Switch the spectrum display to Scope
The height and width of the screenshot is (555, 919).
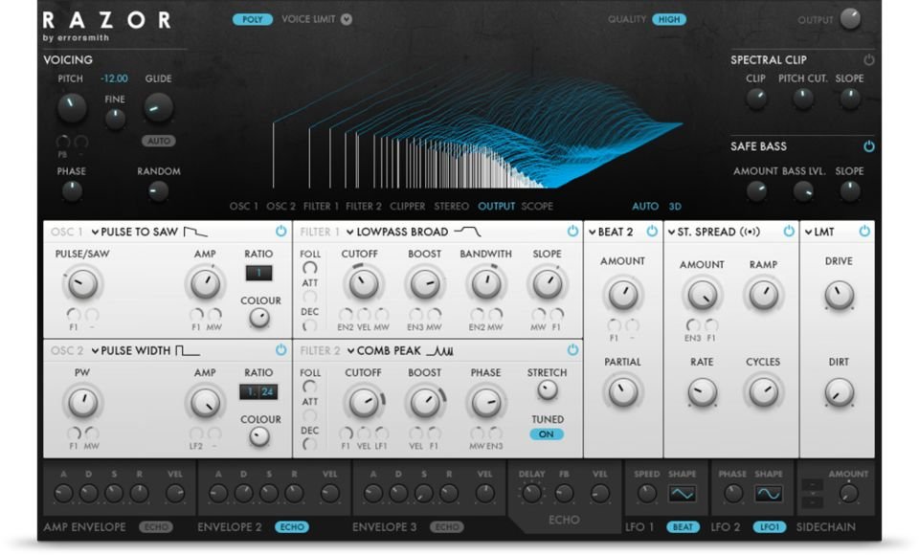click(x=538, y=206)
